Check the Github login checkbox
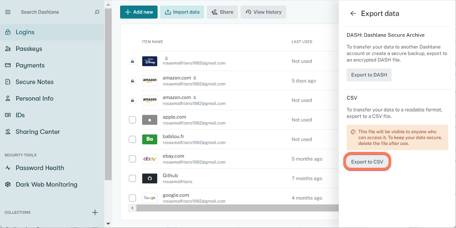This screenshot has height=228, width=456. (132, 178)
